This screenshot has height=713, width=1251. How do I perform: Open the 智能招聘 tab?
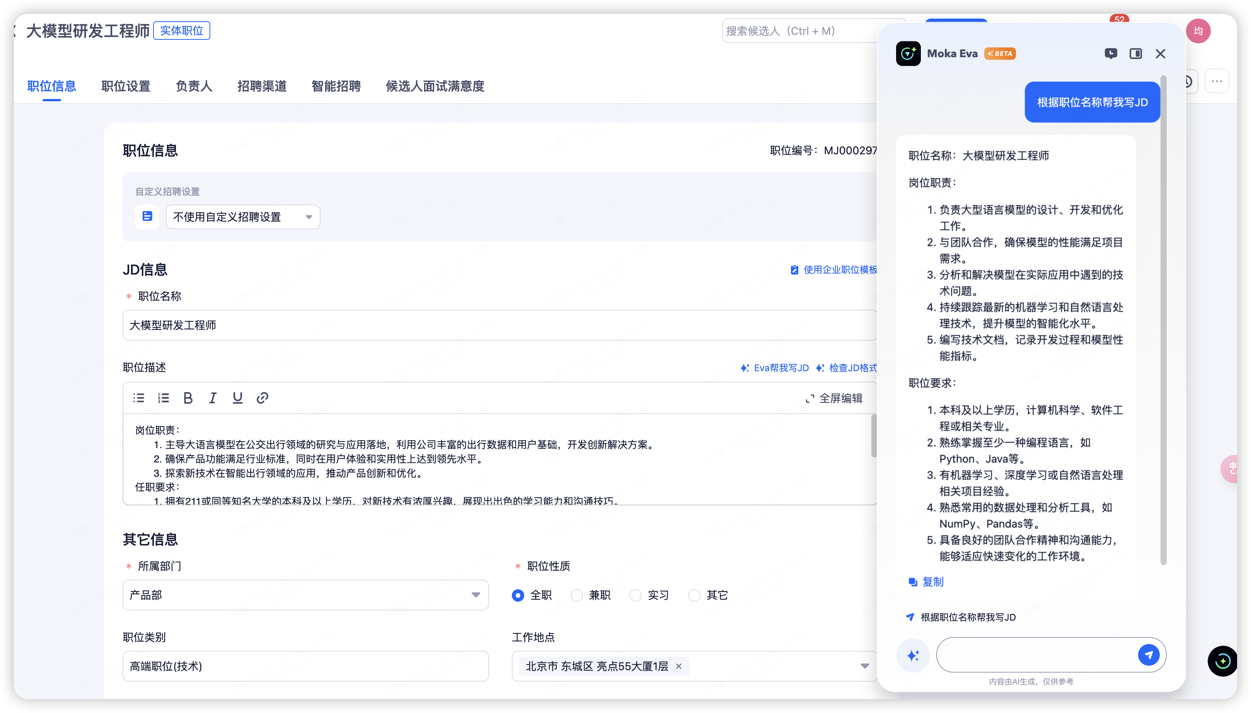point(336,86)
